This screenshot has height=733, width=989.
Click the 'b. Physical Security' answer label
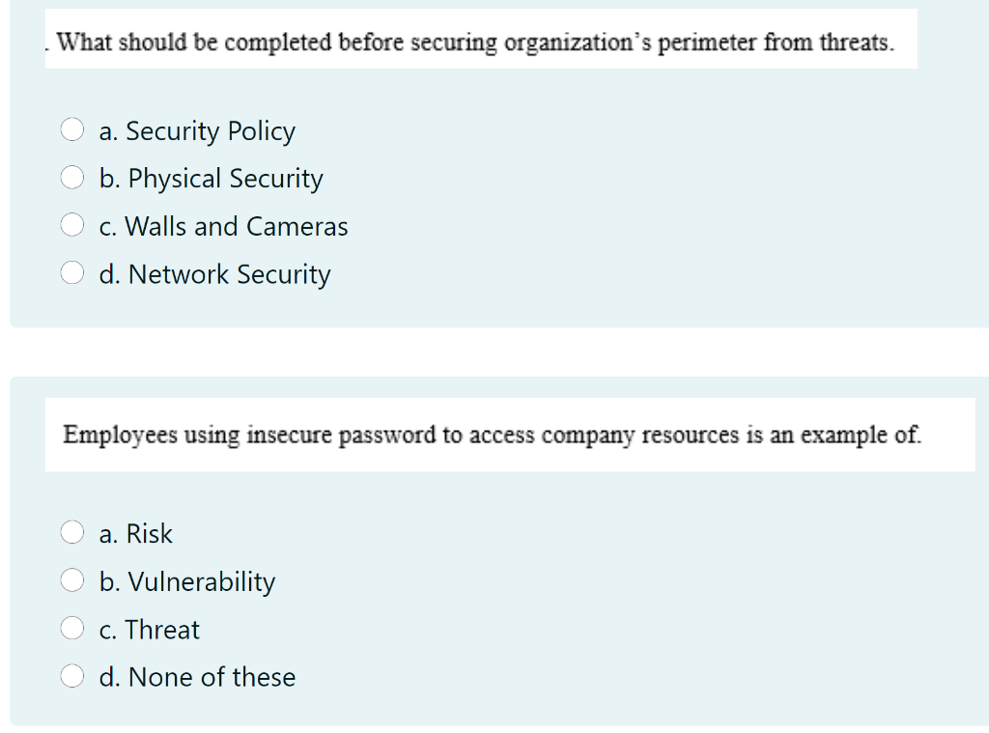coord(211,180)
